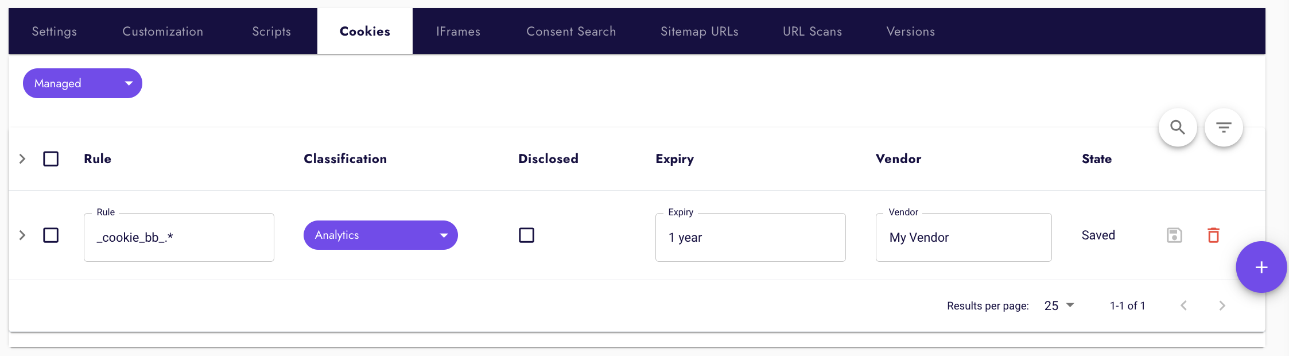Expand the _cookie_bb_.* row chevron

tap(22, 235)
